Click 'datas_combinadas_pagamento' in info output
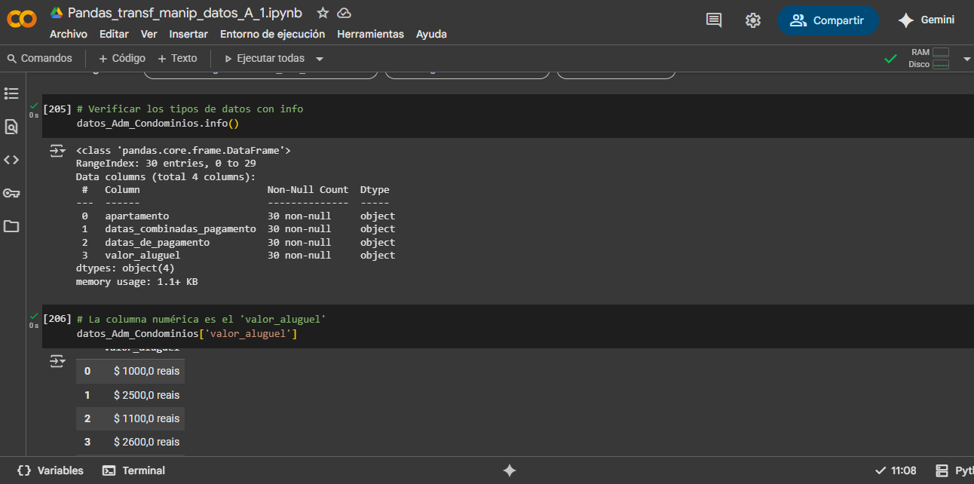The width and height of the screenshot is (974, 484). click(x=180, y=228)
